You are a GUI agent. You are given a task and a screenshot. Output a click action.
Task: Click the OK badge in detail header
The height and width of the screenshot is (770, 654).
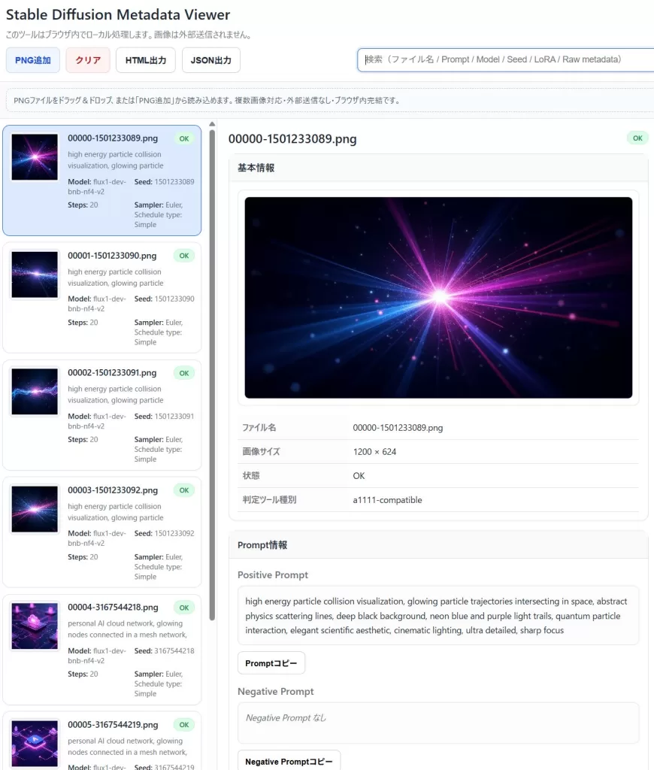tap(637, 138)
